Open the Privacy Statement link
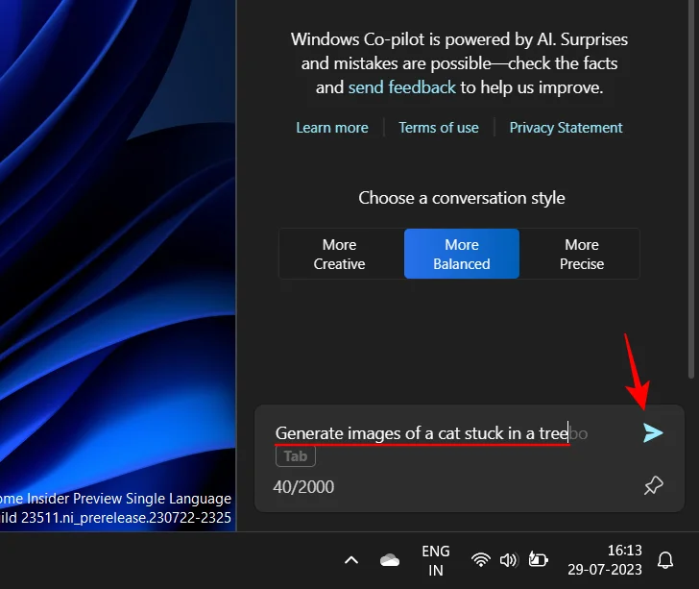699x589 pixels. 566,128
